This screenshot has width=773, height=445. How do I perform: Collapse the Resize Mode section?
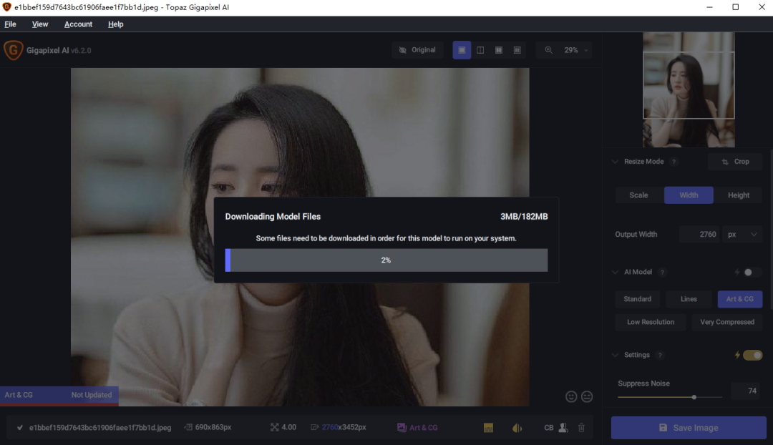click(614, 161)
